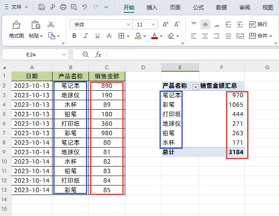Apply the fill color bucket
The height and width of the screenshot is (216, 279).
138,36
